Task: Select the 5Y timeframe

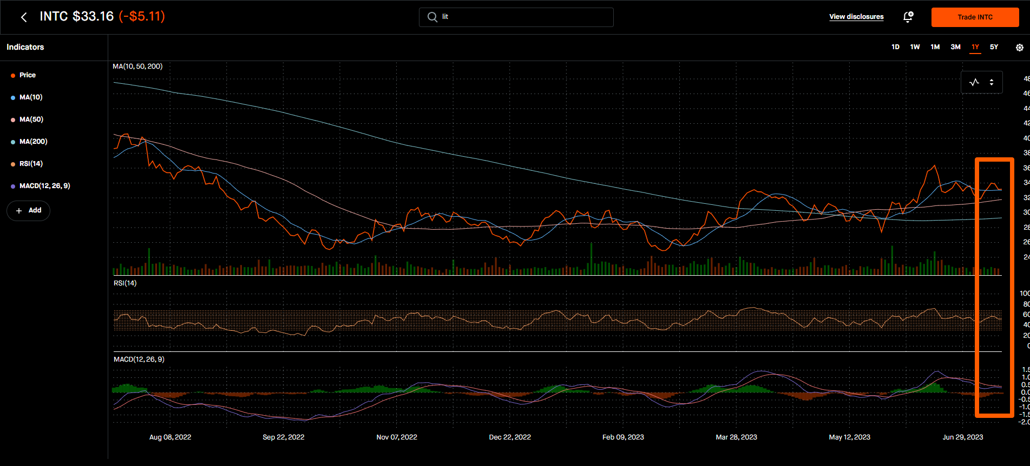Action: click(994, 47)
